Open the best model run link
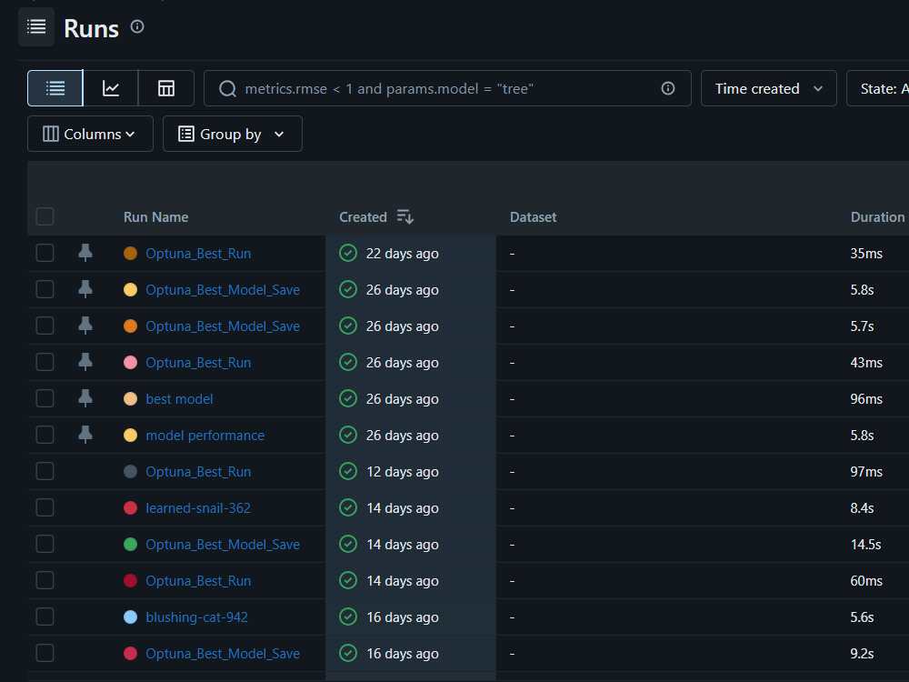909x682 pixels. (x=179, y=399)
